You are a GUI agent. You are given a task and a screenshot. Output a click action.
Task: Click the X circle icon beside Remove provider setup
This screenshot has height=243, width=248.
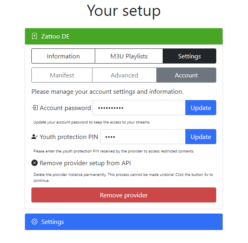(35, 163)
